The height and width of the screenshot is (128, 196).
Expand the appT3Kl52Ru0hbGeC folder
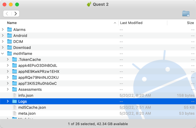click(x=8, y=84)
